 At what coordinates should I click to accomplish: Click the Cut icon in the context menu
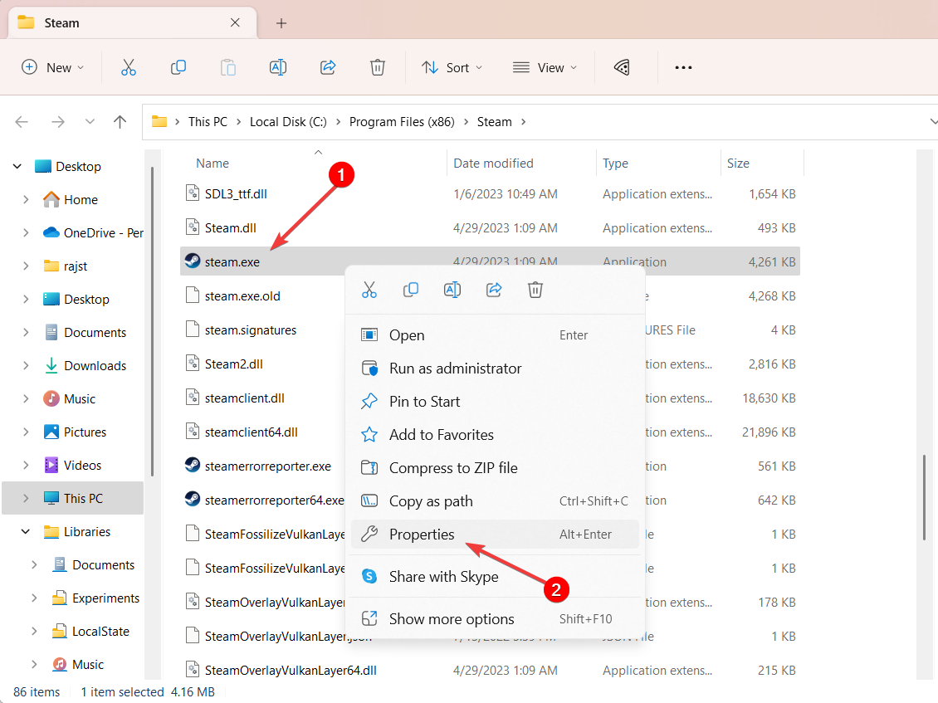[369, 290]
